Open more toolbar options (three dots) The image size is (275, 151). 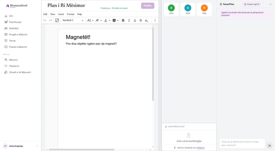pyautogui.click(x=155, y=20)
